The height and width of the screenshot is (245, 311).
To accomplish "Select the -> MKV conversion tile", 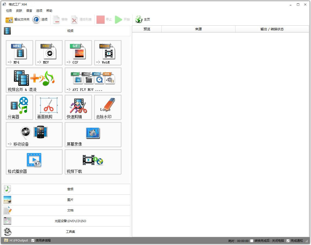I will 49,53.
